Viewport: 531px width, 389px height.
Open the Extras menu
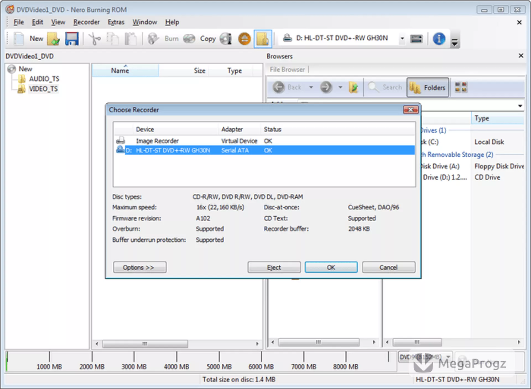coord(116,22)
